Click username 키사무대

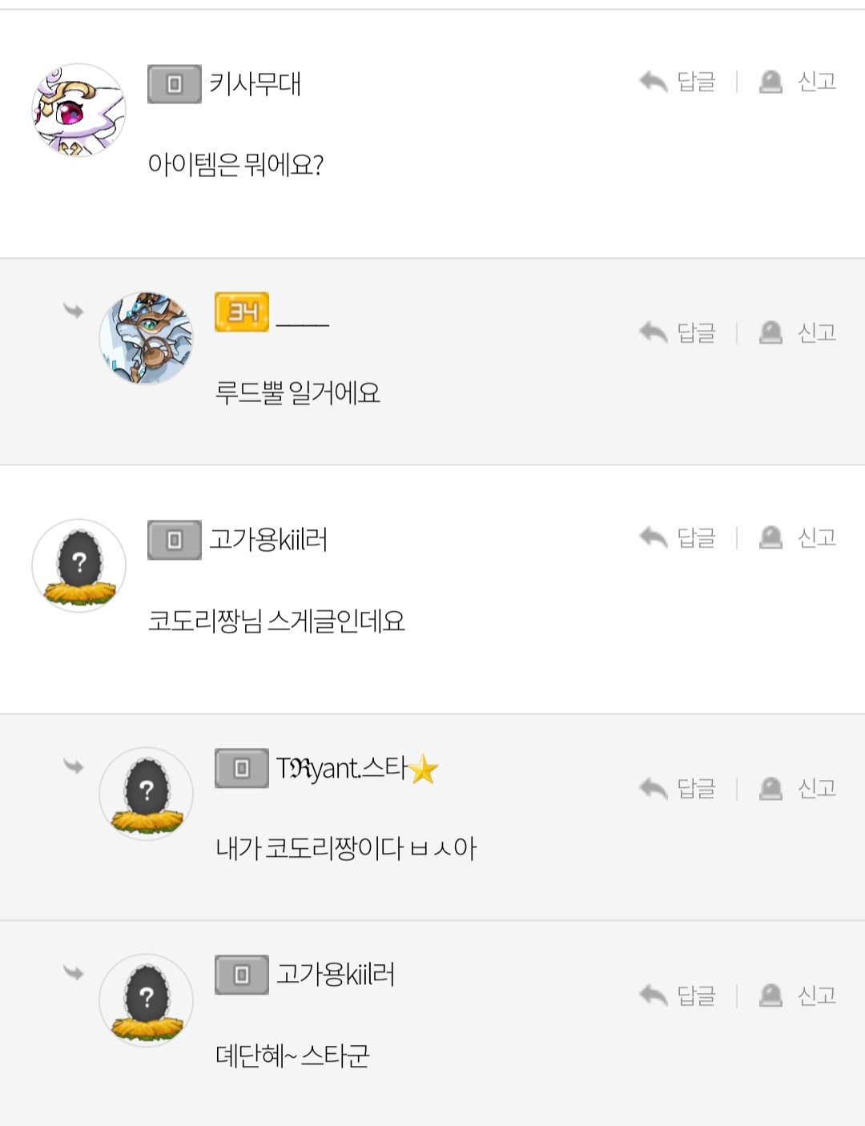point(255,84)
